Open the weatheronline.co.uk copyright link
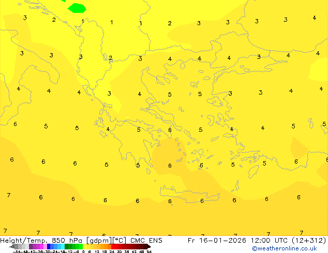Viewport: 328px width, 253px height. tap(285, 248)
